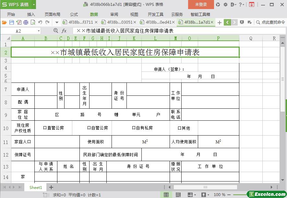Select the Sheet1 worksheet tab
The height and width of the screenshot is (198, 287).
pos(36,187)
